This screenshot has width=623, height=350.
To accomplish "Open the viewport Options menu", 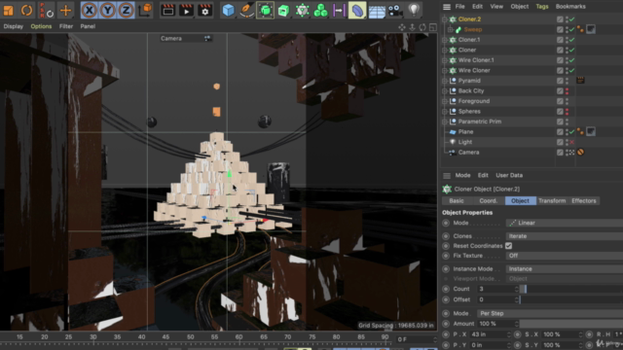I will (41, 26).
